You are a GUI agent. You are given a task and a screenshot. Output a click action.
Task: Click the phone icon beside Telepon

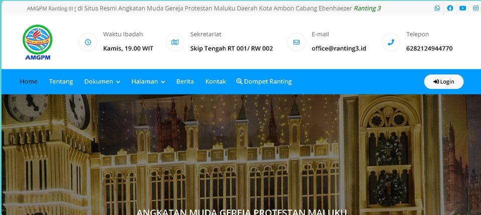click(x=391, y=42)
